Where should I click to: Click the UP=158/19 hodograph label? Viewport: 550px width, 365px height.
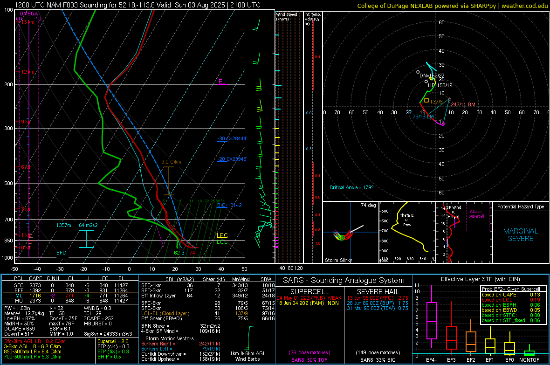(x=440, y=85)
